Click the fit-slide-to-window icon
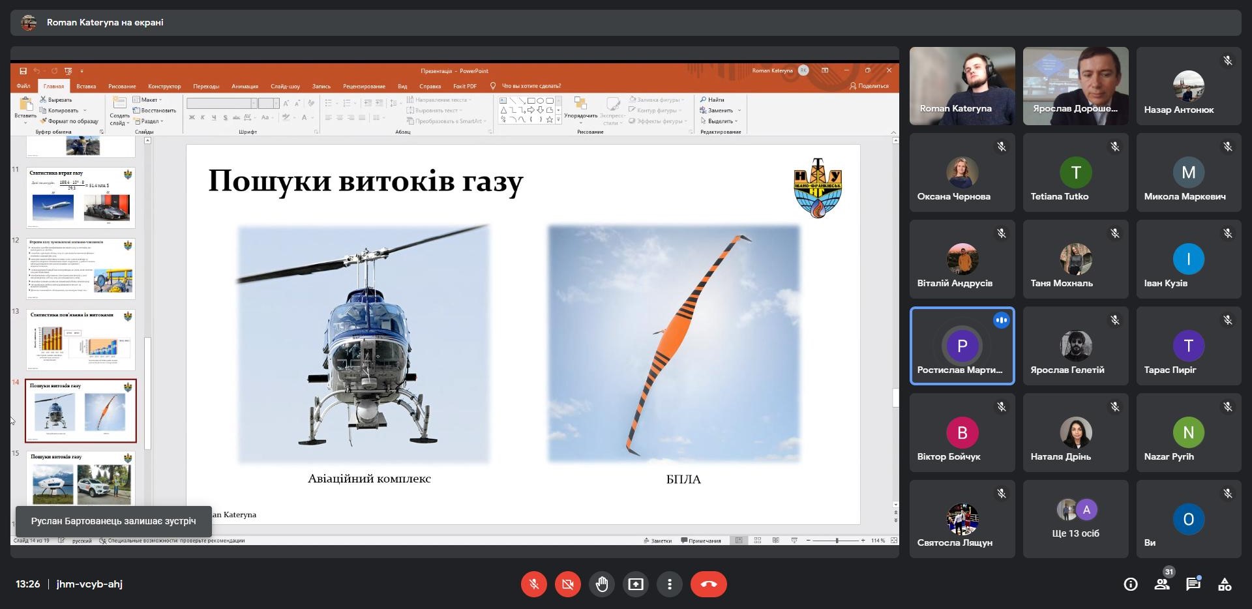 893,541
